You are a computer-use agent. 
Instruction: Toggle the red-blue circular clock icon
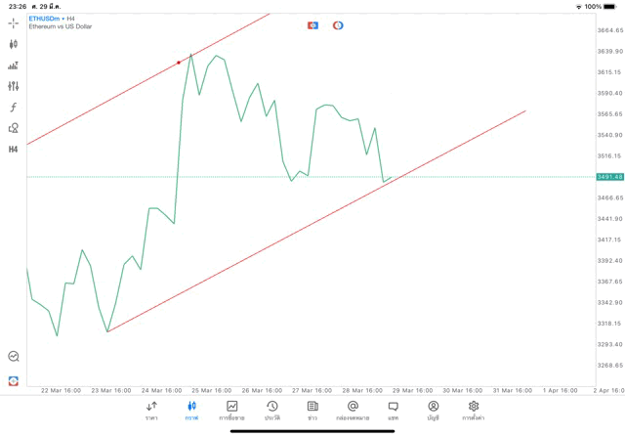coord(338,25)
